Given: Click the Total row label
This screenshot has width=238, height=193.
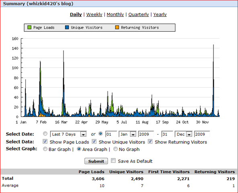Looking at the screenshot, I should click(x=8, y=178).
